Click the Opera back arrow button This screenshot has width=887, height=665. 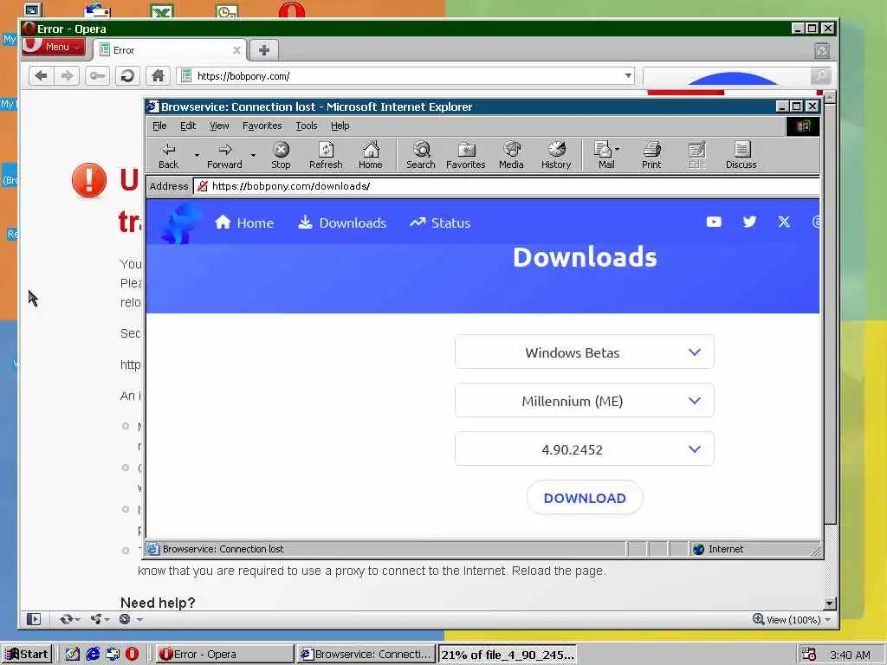tap(42, 76)
